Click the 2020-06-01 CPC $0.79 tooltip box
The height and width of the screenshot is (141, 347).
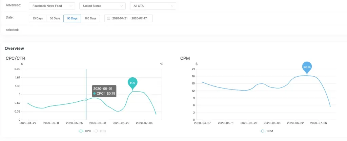coord(104,91)
